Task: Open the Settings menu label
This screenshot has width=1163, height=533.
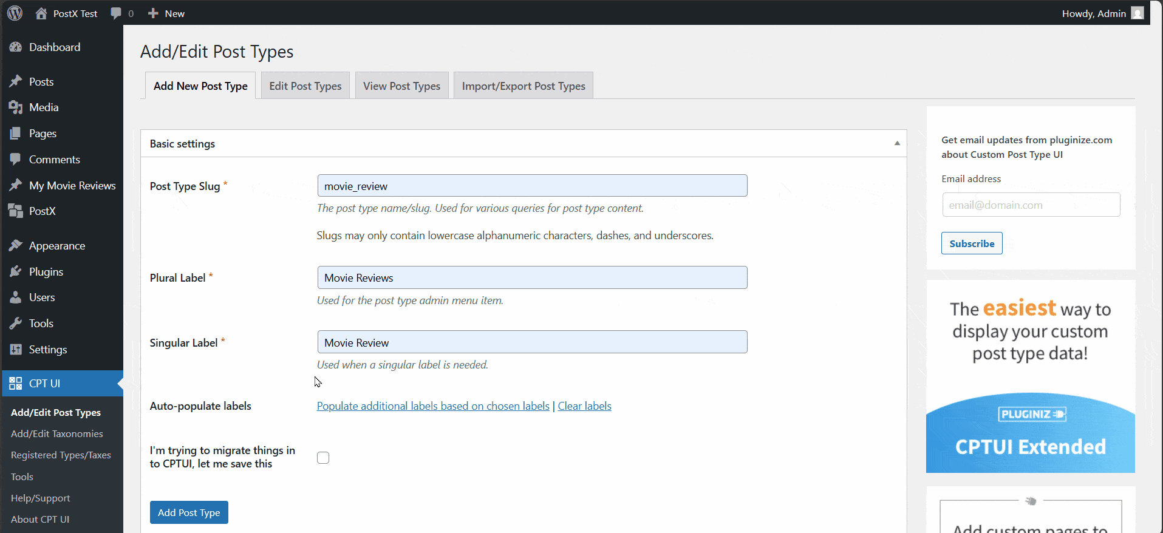Action: point(48,350)
